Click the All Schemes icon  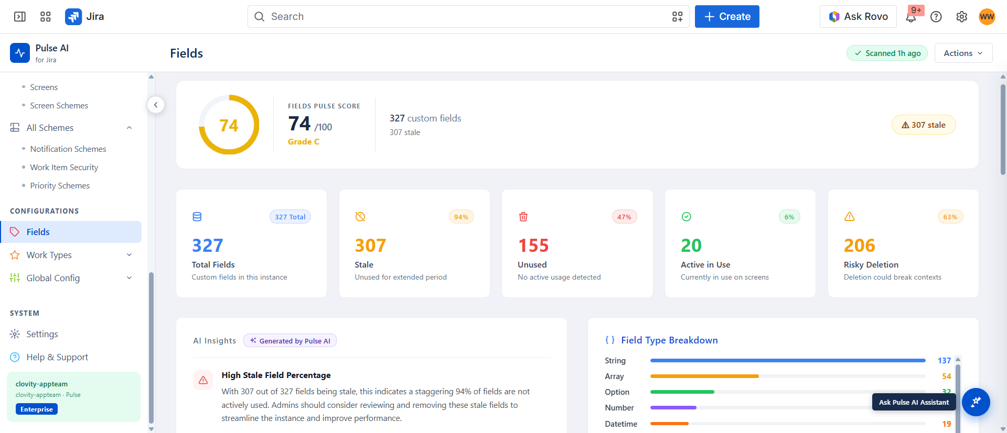pos(15,128)
